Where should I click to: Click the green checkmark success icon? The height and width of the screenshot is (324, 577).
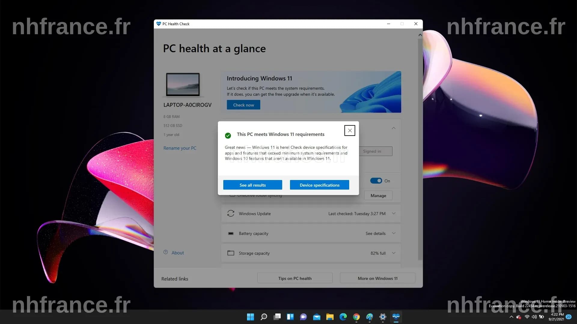tap(228, 136)
